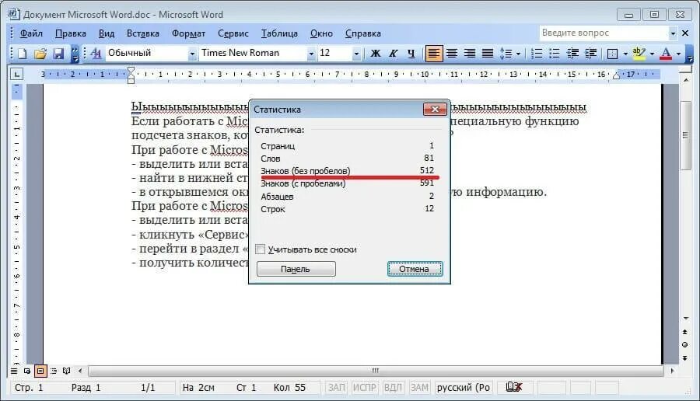
Task: Open an existing file from toolbar
Action: click(40, 54)
